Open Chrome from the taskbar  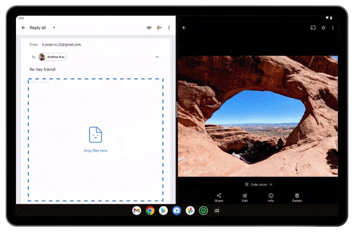pyautogui.click(x=150, y=211)
